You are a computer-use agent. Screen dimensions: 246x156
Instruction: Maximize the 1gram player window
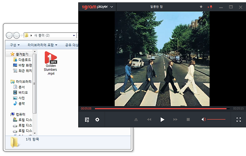[x=231, y=7]
